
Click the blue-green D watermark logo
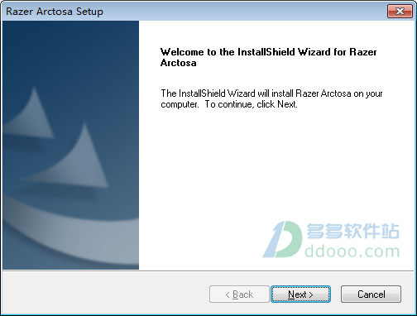pyautogui.click(x=283, y=239)
